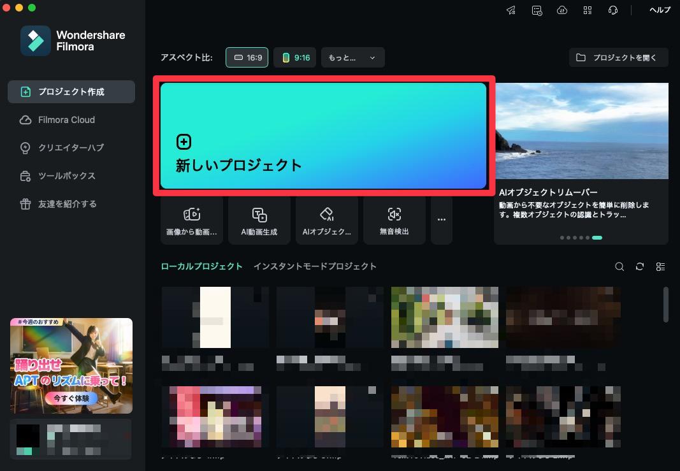The image size is (680, 471).
Task: Click the paper plane send icon in top bar
Action: pyautogui.click(x=511, y=10)
